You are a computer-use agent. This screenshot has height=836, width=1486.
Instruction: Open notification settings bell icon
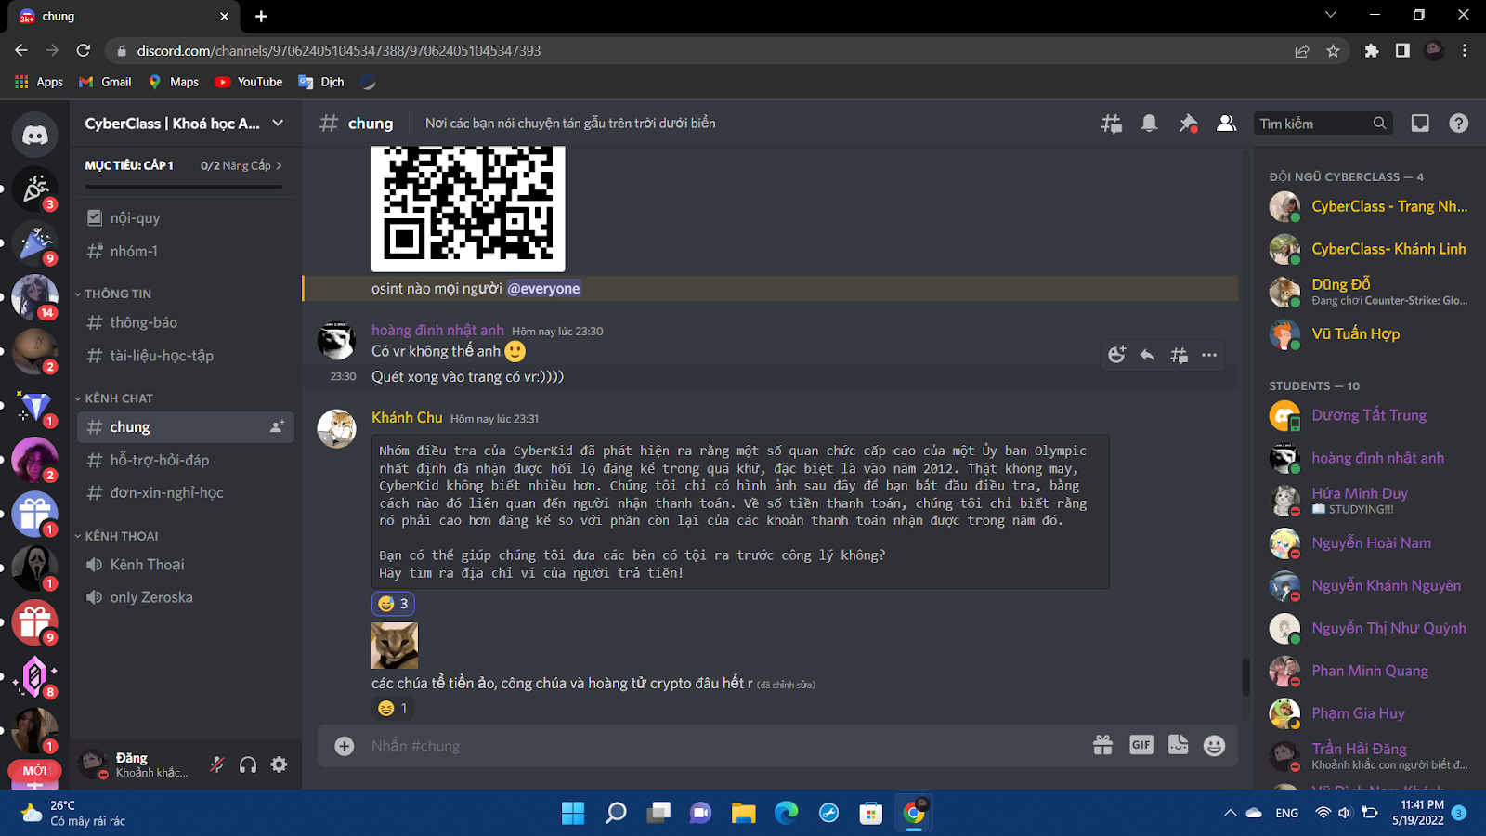point(1149,124)
